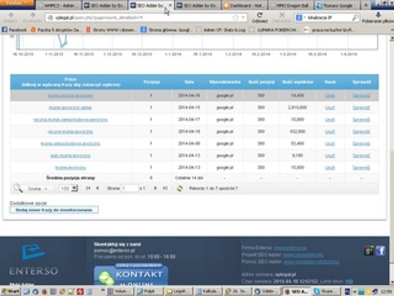This screenshot has width=394, height=296.
Task: Open the www.enterso.pl link in footer
Action: tap(290, 248)
